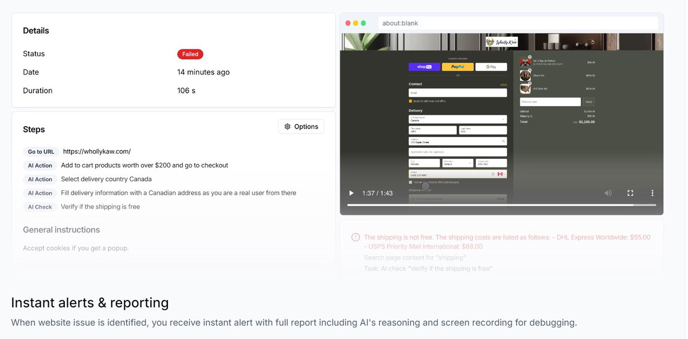Select 'Fill delivery information' step
This screenshot has height=339, width=688.
[x=178, y=193]
